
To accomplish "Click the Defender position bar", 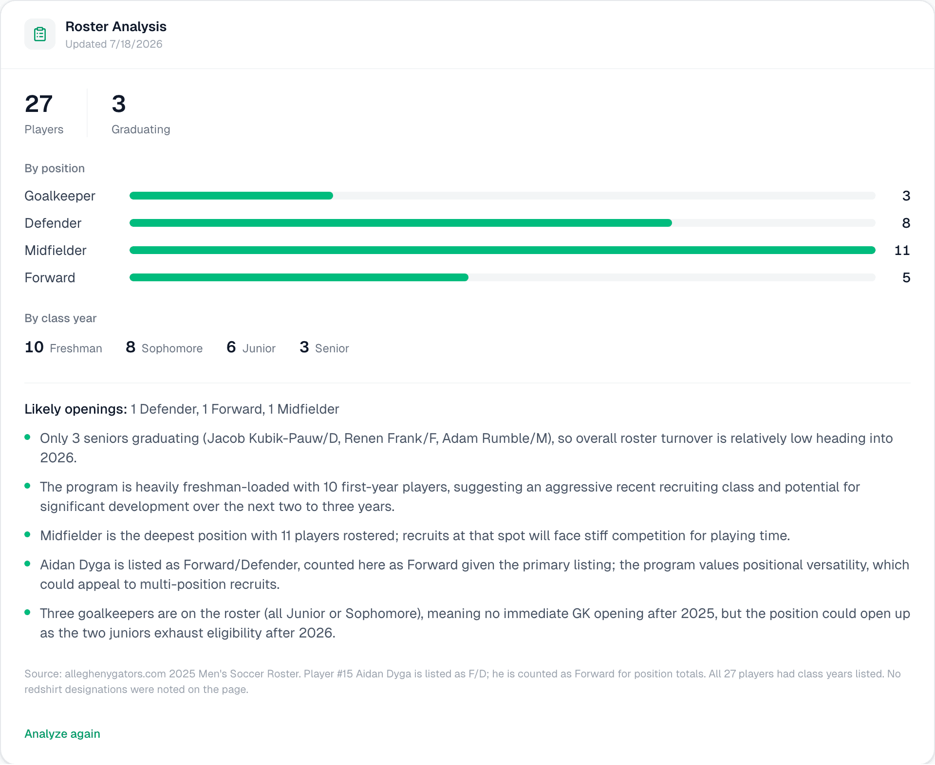I will tap(502, 223).
